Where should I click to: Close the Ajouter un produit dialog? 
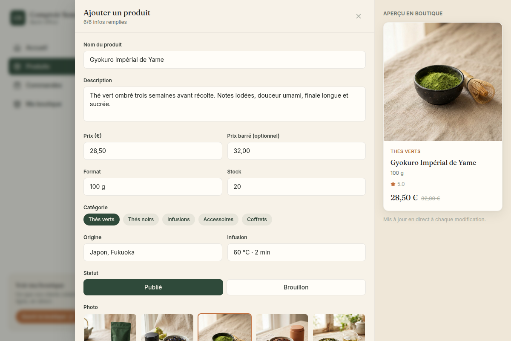coord(359,16)
